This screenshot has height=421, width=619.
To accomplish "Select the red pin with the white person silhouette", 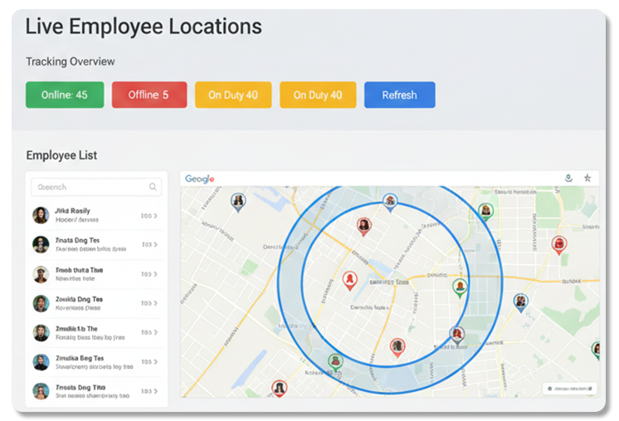I will pyautogui.click(x=350, y=279).
